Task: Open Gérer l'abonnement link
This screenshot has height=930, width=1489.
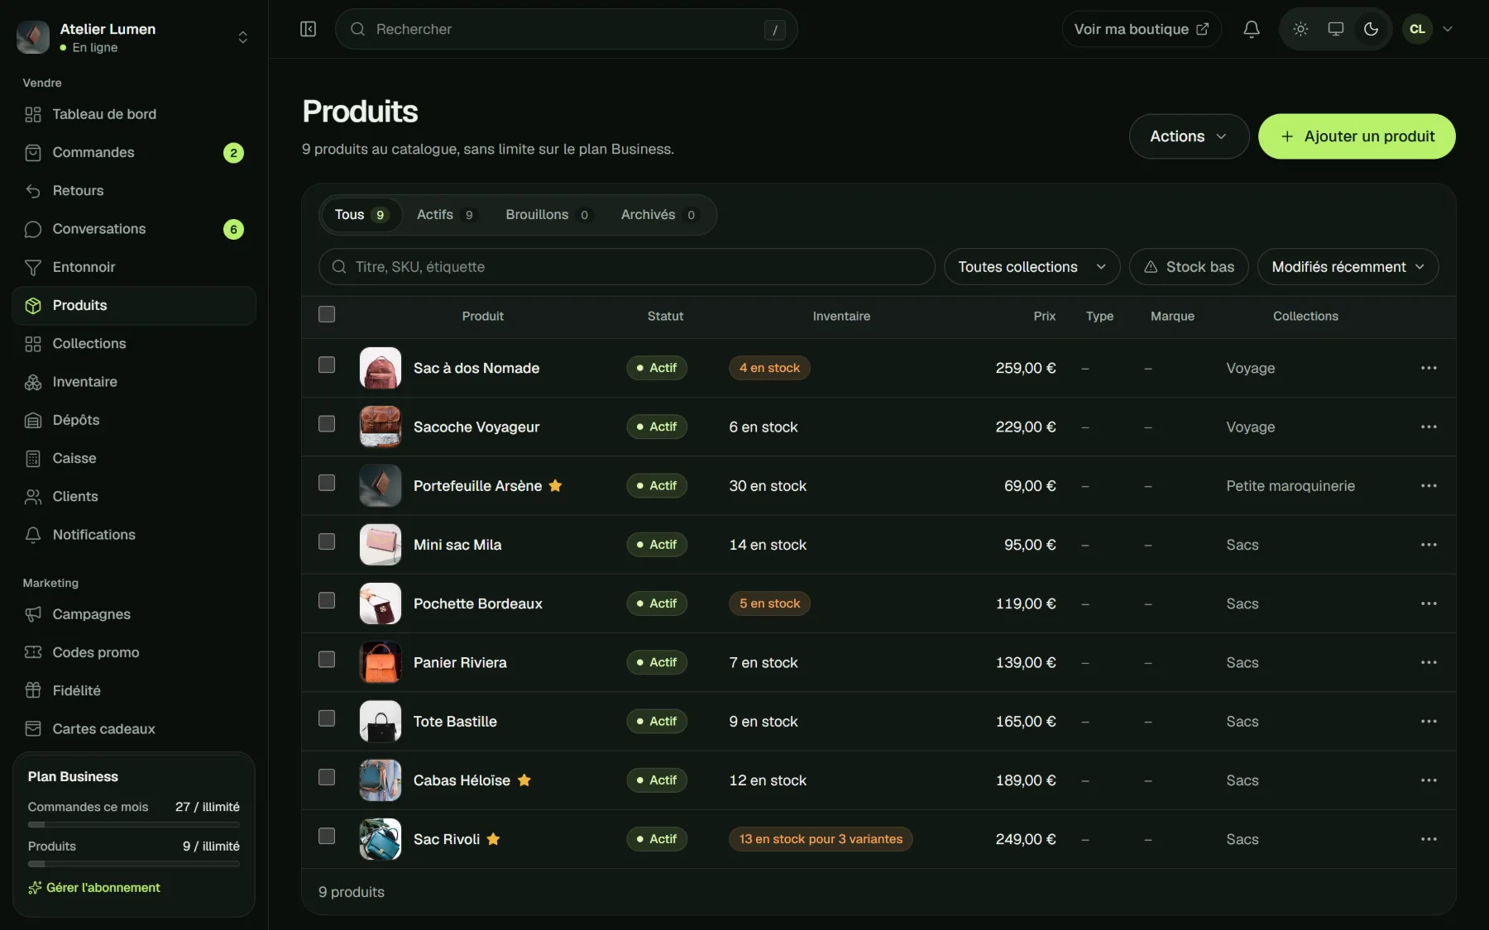Action: point(94,888)
